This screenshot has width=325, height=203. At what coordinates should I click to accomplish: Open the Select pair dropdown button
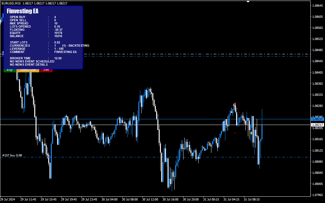pos(28,70)
